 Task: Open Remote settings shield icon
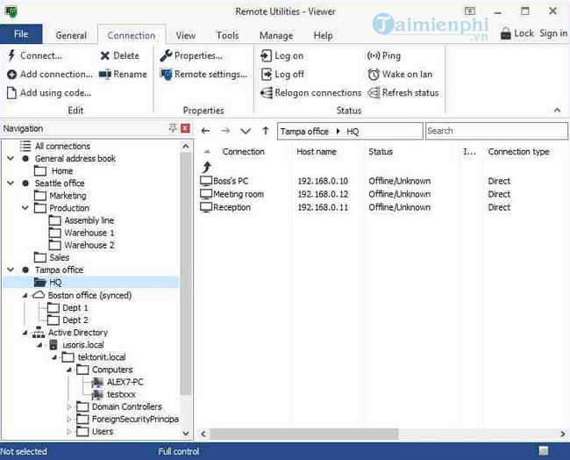point(166,75)
